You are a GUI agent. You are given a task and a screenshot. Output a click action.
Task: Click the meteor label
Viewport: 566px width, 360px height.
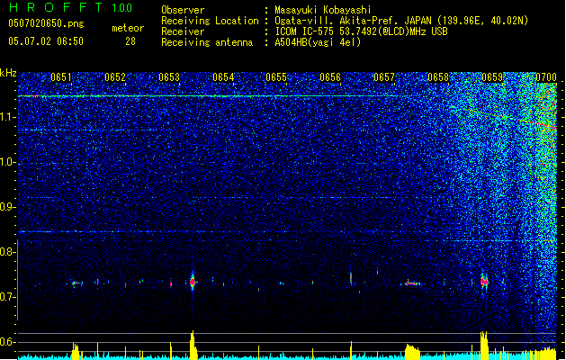128,28
